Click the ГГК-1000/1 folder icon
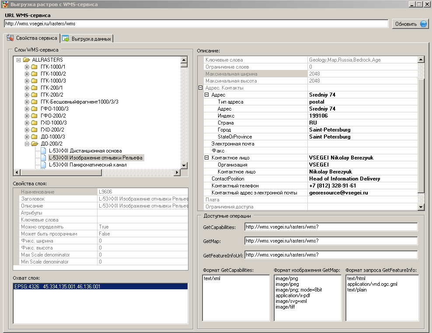This screenshot has height=333, width=432. click(34, 67)
